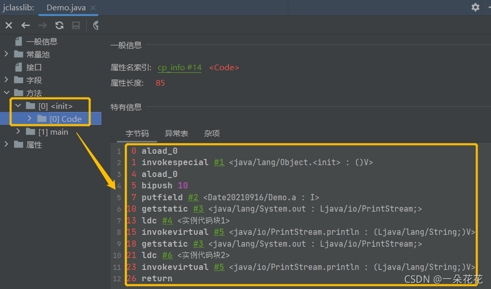Open the settings gear icon

tap(475, 7)
